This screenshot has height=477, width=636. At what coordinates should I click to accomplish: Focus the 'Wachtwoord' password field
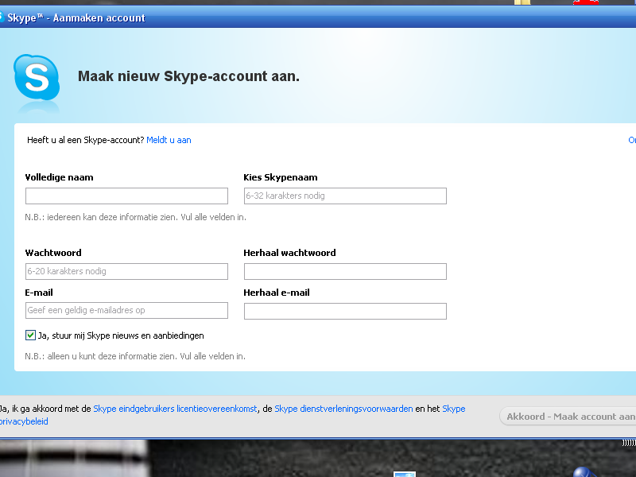[x=126, y=271]
